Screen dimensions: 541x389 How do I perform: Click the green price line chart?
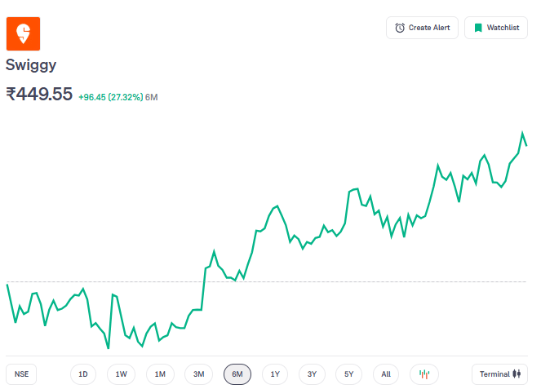point(267,240)
